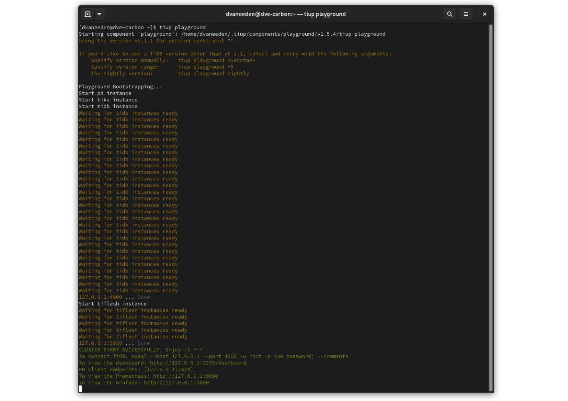Image resolution: width=568 pixels, height=401 pixels.
Task: Click the new tab plus icon
Action: coord(88,14)
